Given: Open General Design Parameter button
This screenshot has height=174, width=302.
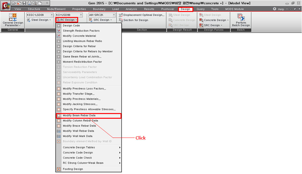Looking at the screenshot, I should coord(13,20).
